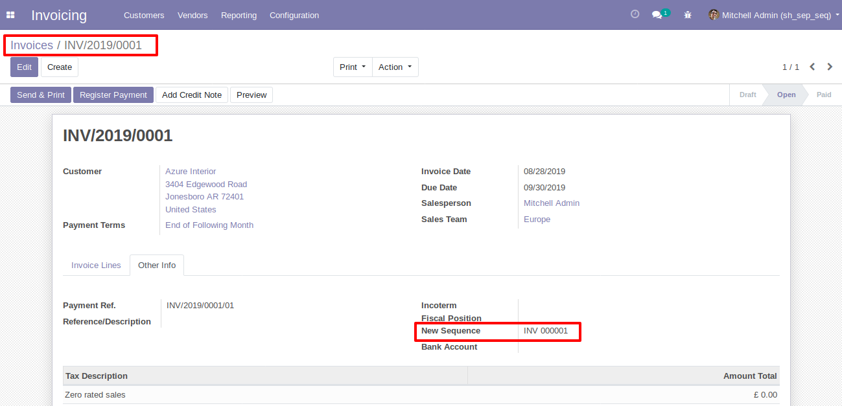Click the Open status stage

point(786,95)
